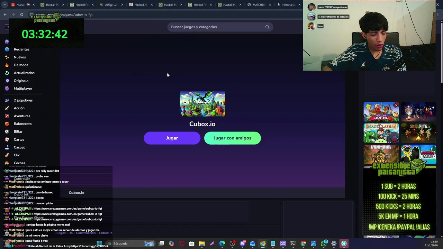Toggle the hamburger sidebar menu

pos(7,27)
